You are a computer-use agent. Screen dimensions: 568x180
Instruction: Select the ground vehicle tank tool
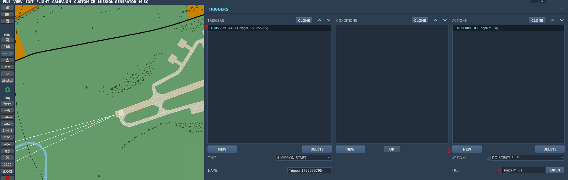(x=7, y=124)
